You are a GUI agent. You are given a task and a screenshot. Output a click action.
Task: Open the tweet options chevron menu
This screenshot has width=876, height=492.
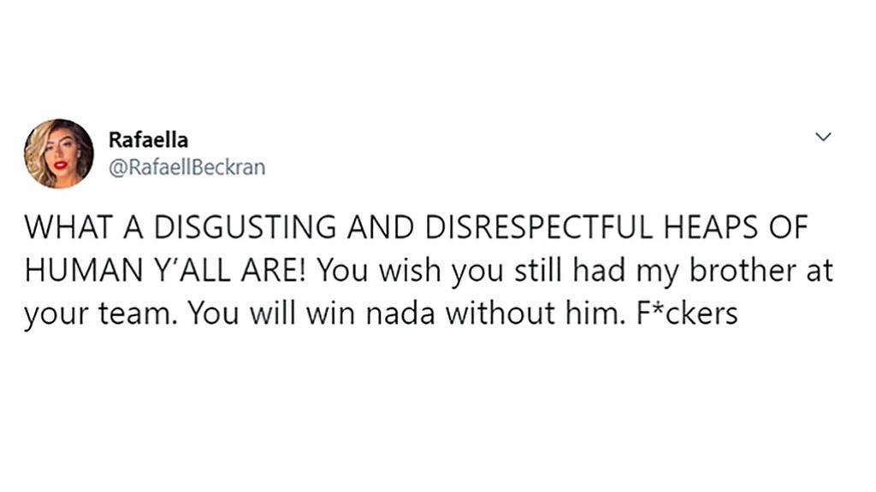tap(824, 138)
